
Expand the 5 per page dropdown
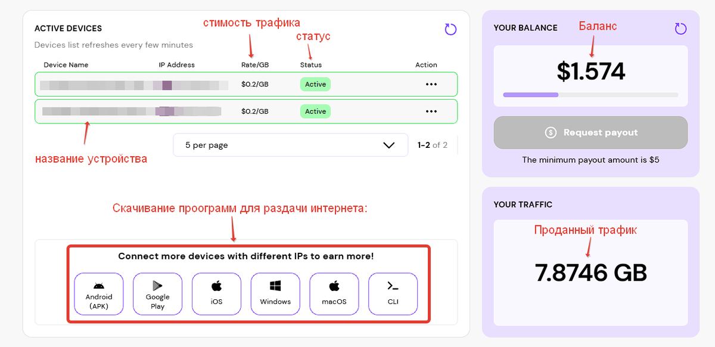[290, 145]
